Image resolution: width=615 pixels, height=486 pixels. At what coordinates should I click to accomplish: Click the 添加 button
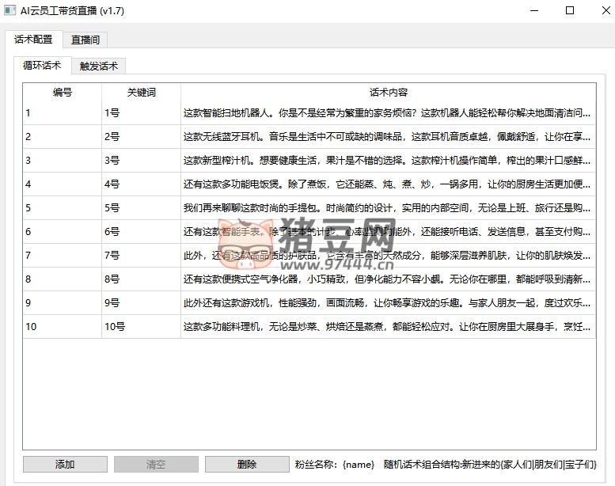click(65, 465)
